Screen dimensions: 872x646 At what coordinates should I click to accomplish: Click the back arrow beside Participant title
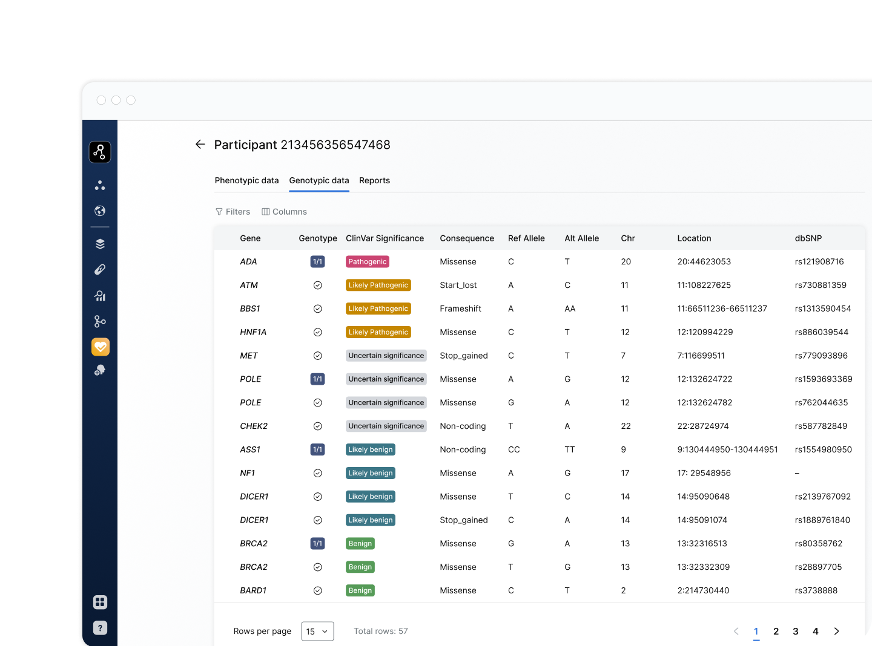(x=200, y=145)
